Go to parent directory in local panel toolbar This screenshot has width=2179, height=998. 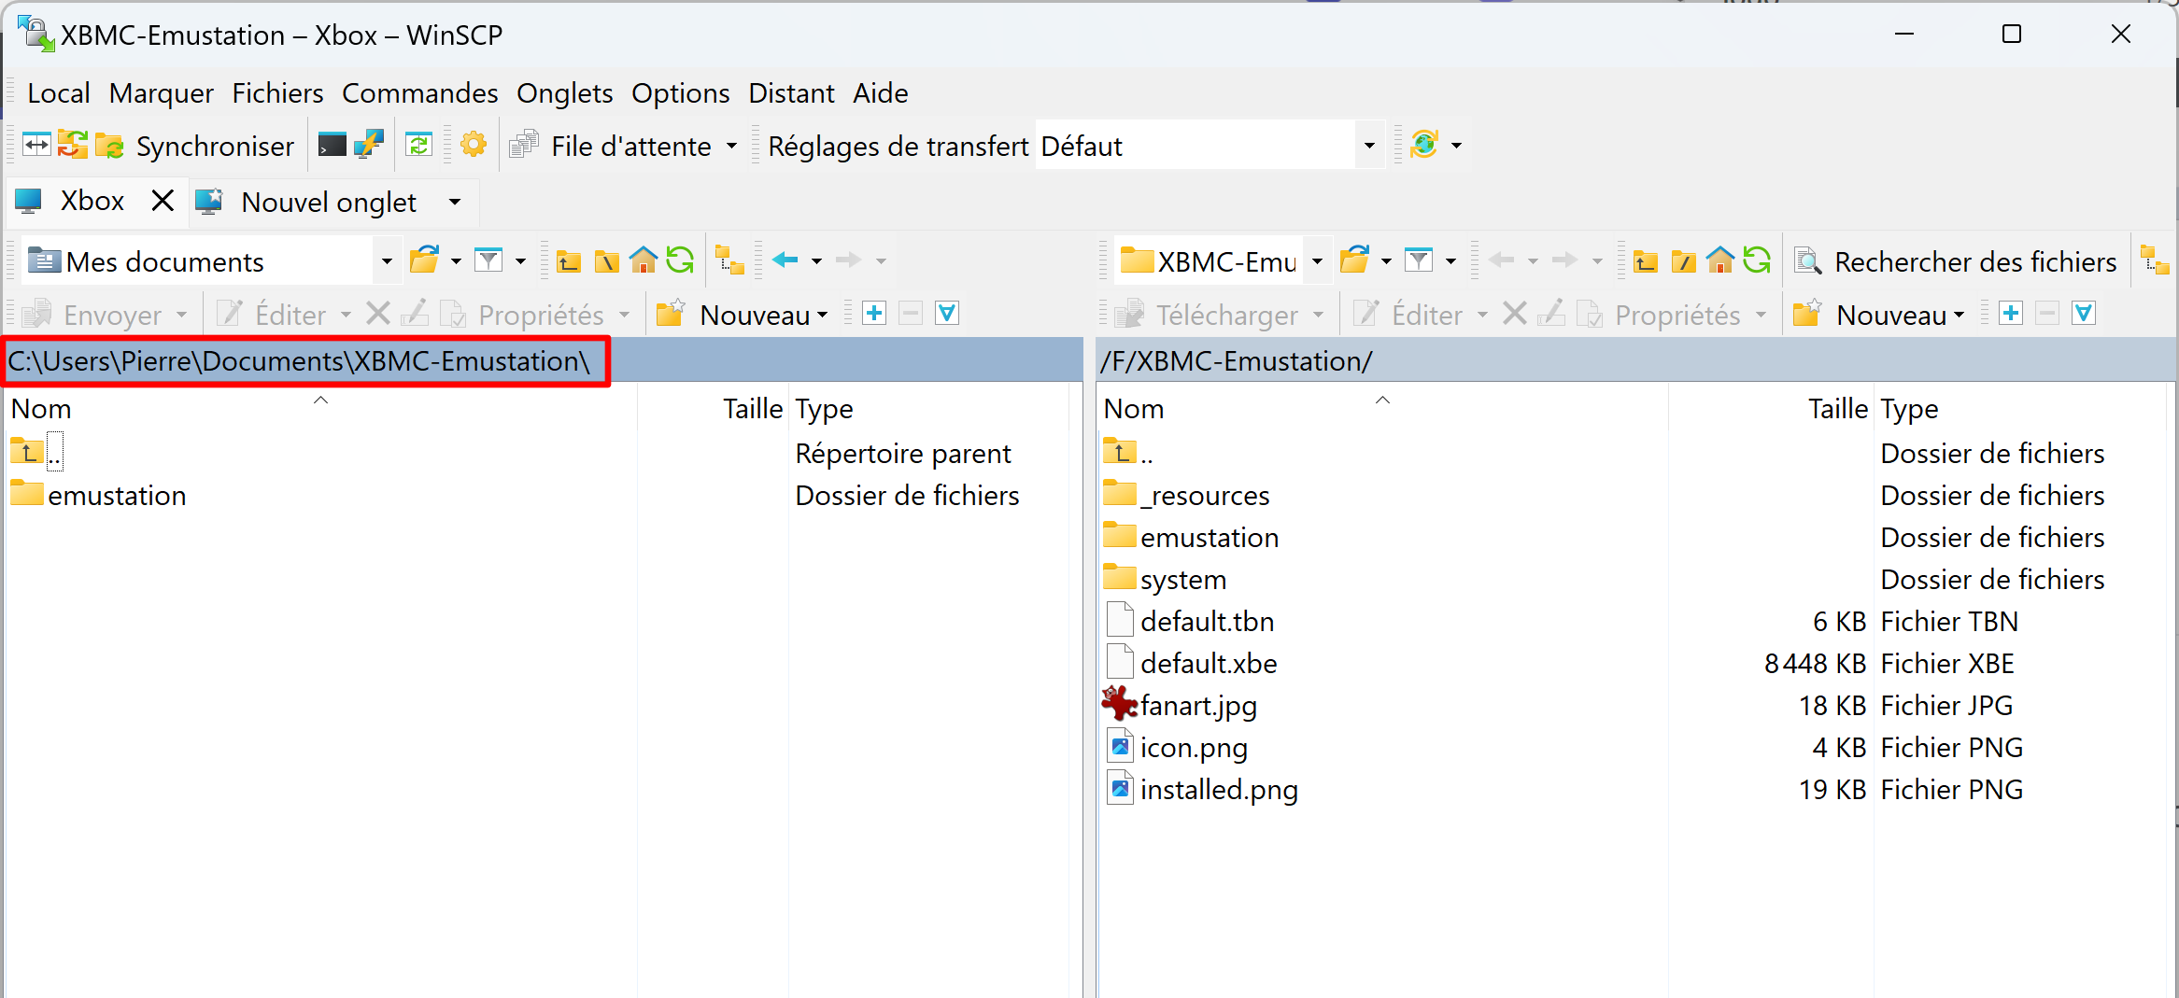point(569,260)
